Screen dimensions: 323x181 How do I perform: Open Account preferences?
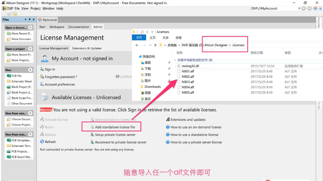(58, 85)
